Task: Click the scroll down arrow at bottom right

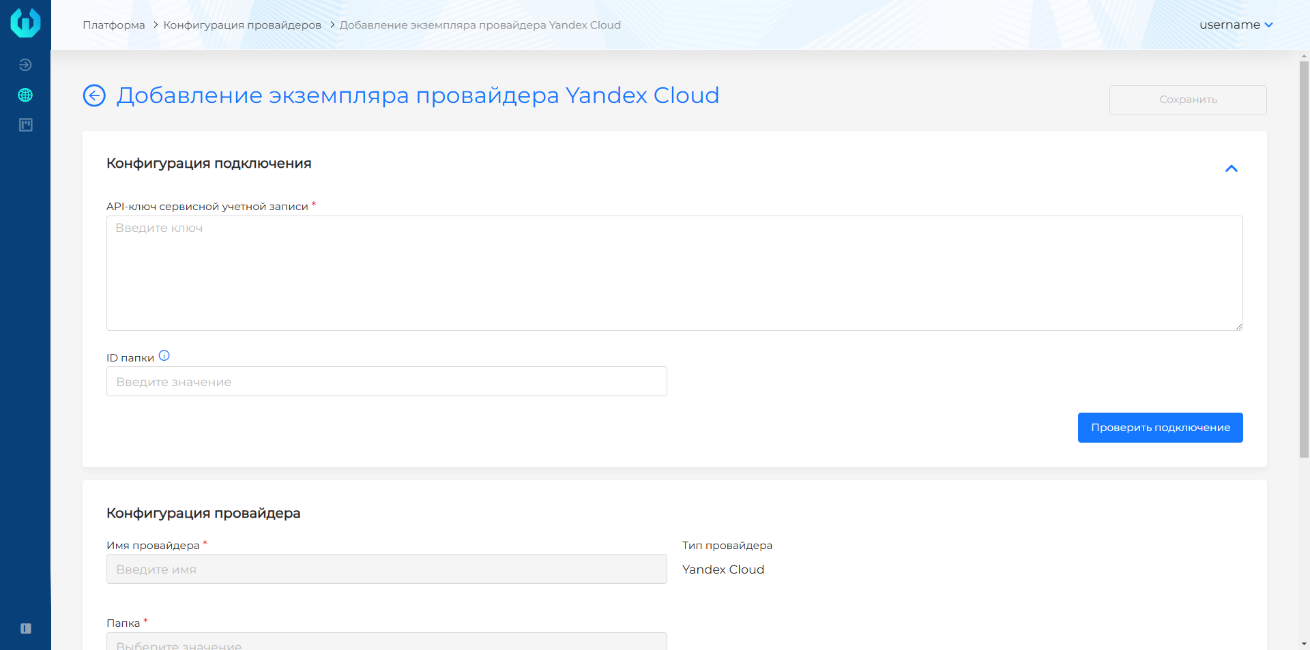Action: (1304, 644)
